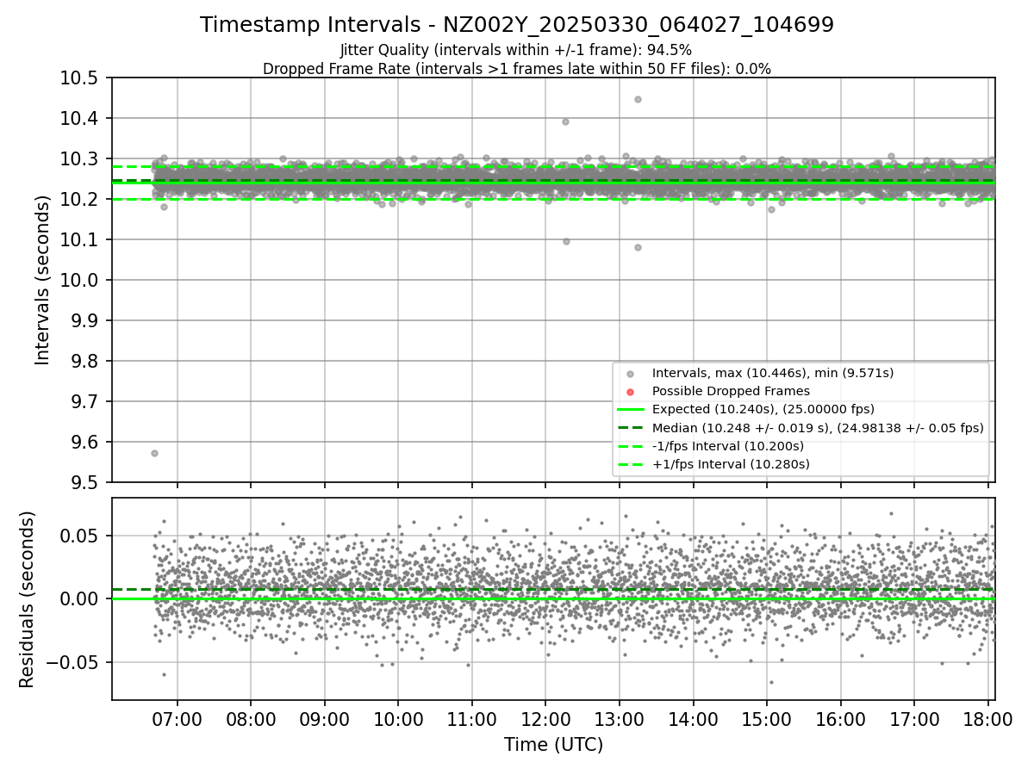The height and width of the screenshot is (775, 1034).
Task: Click the "Residuals (seconds)" y-axis label
Action: coord(27,599)
